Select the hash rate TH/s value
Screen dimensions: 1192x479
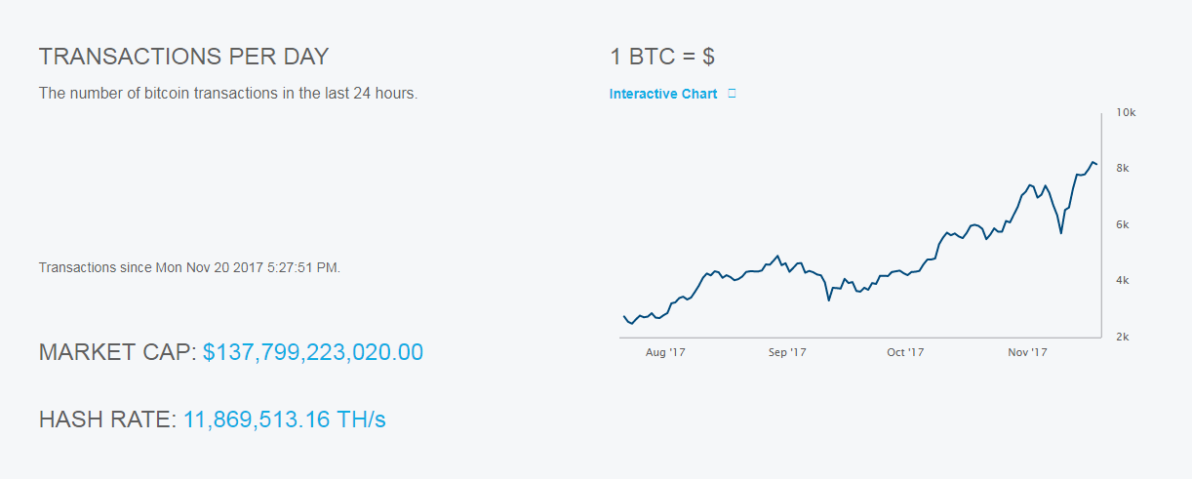coord(284,420)
